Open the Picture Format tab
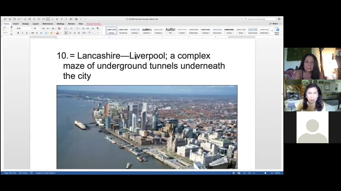 (x=93, y=24)
